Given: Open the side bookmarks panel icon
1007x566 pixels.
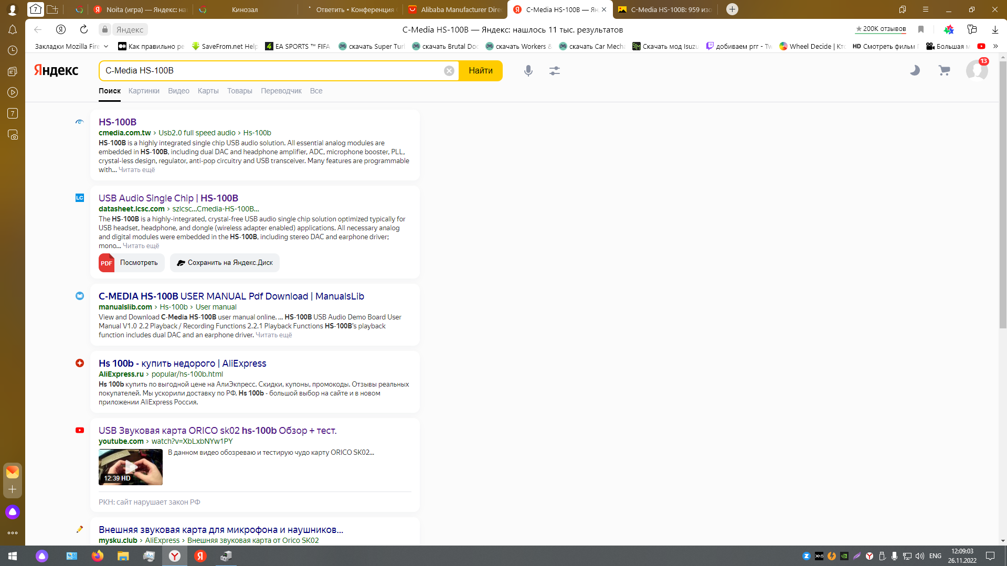Looking at the screenshot, I should 903,9.
